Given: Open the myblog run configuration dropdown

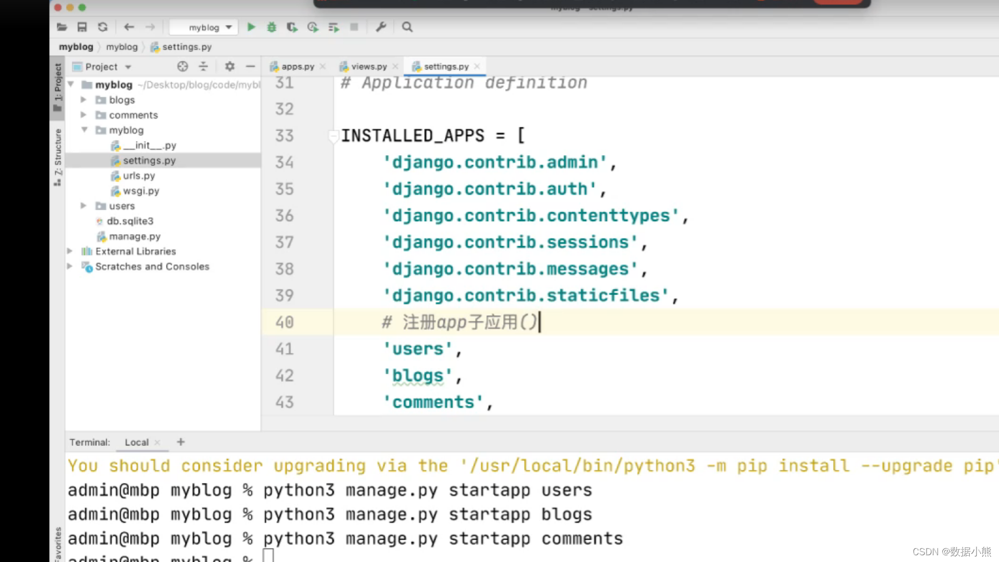Looking at the screenshot, I should 204,27.
